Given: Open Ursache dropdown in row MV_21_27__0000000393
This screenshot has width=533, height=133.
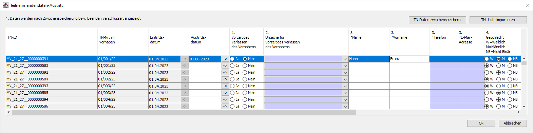Looking at the screenshot, I should pyautogui.click(x=345, y=86).
